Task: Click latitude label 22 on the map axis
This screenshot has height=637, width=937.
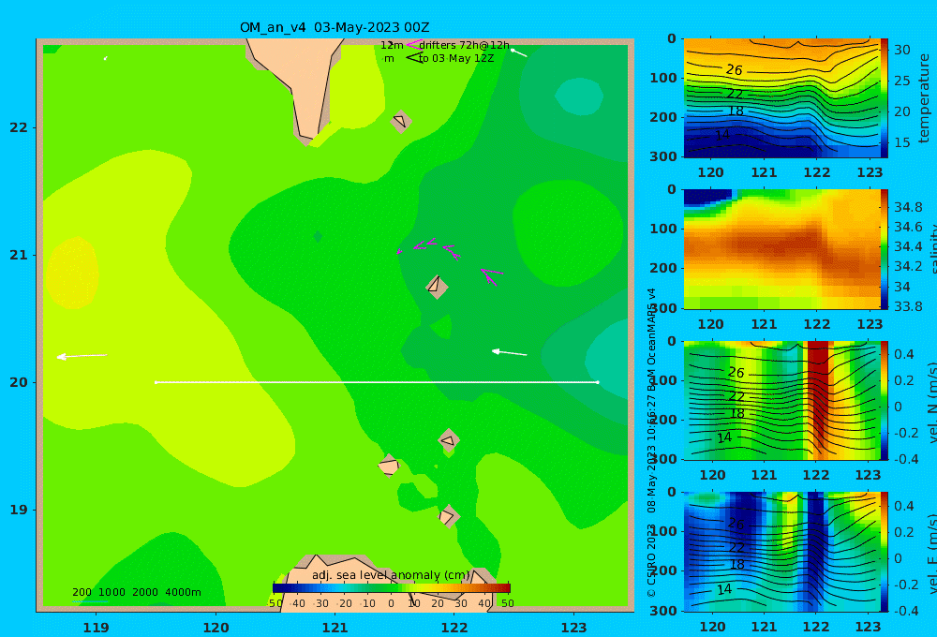Action: 19,127
